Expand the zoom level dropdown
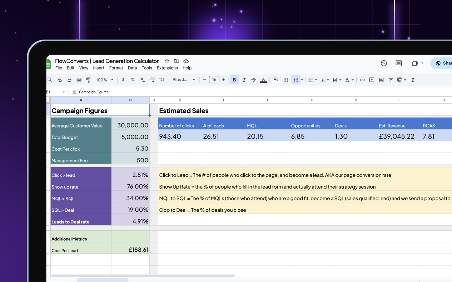Image resolution: width=452 pixels, height=282 pixels. point(104,80)
